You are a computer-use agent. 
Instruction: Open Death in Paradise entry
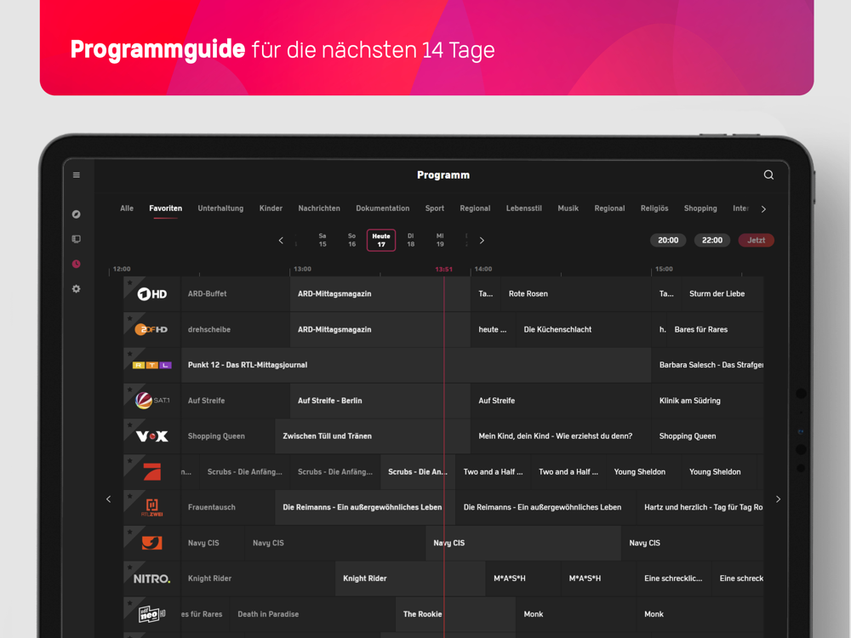point(312,614)
